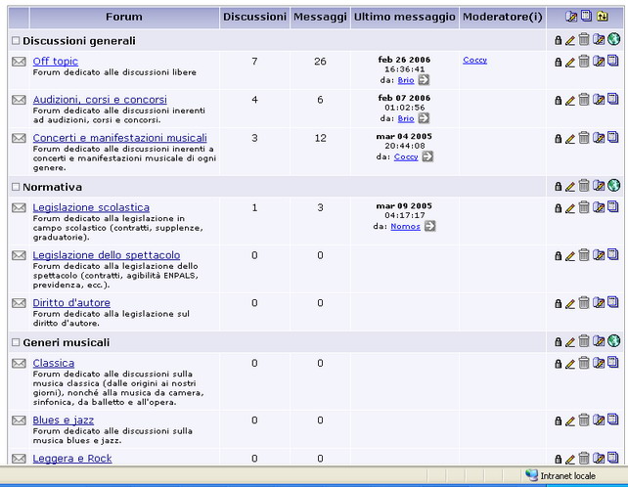The height and width of the screenshot is (487, 628).
Task: Open the Legislazione scolastica forum
Action: click(91, 207)
